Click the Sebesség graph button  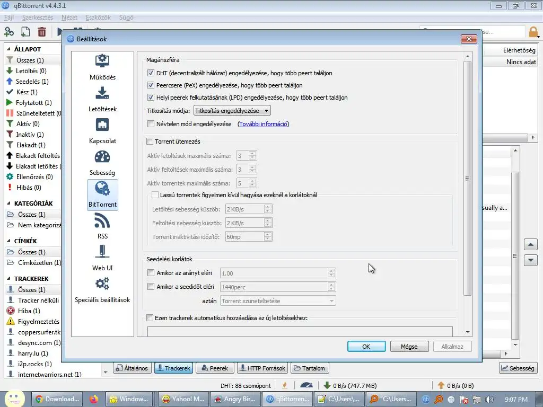coord(518,368)
